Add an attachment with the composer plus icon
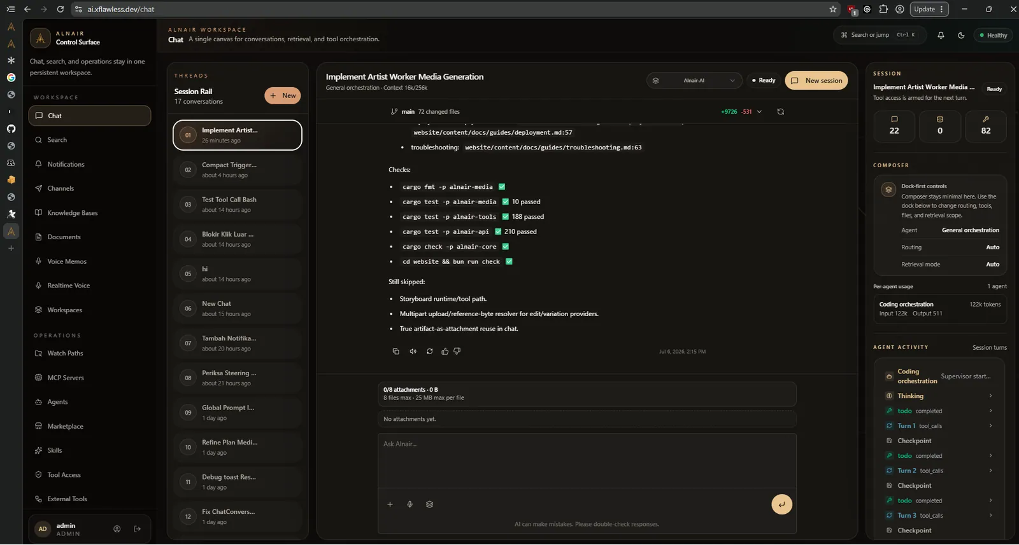Viewport: 1019px width, 545px height. tap(390, 504)
